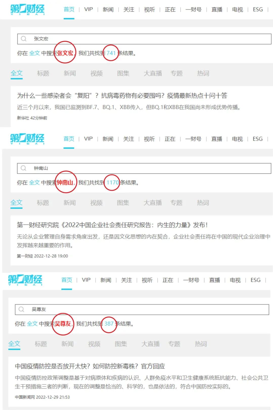Open article 为什么一些感染者会“复阳”

coord(122,96)
